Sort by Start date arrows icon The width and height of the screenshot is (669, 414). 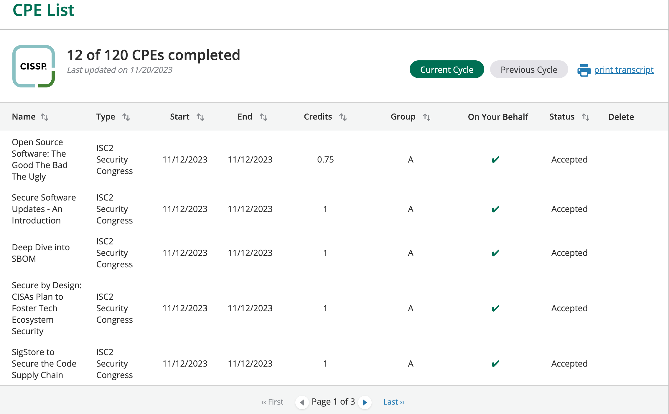(x=200, y=117)
